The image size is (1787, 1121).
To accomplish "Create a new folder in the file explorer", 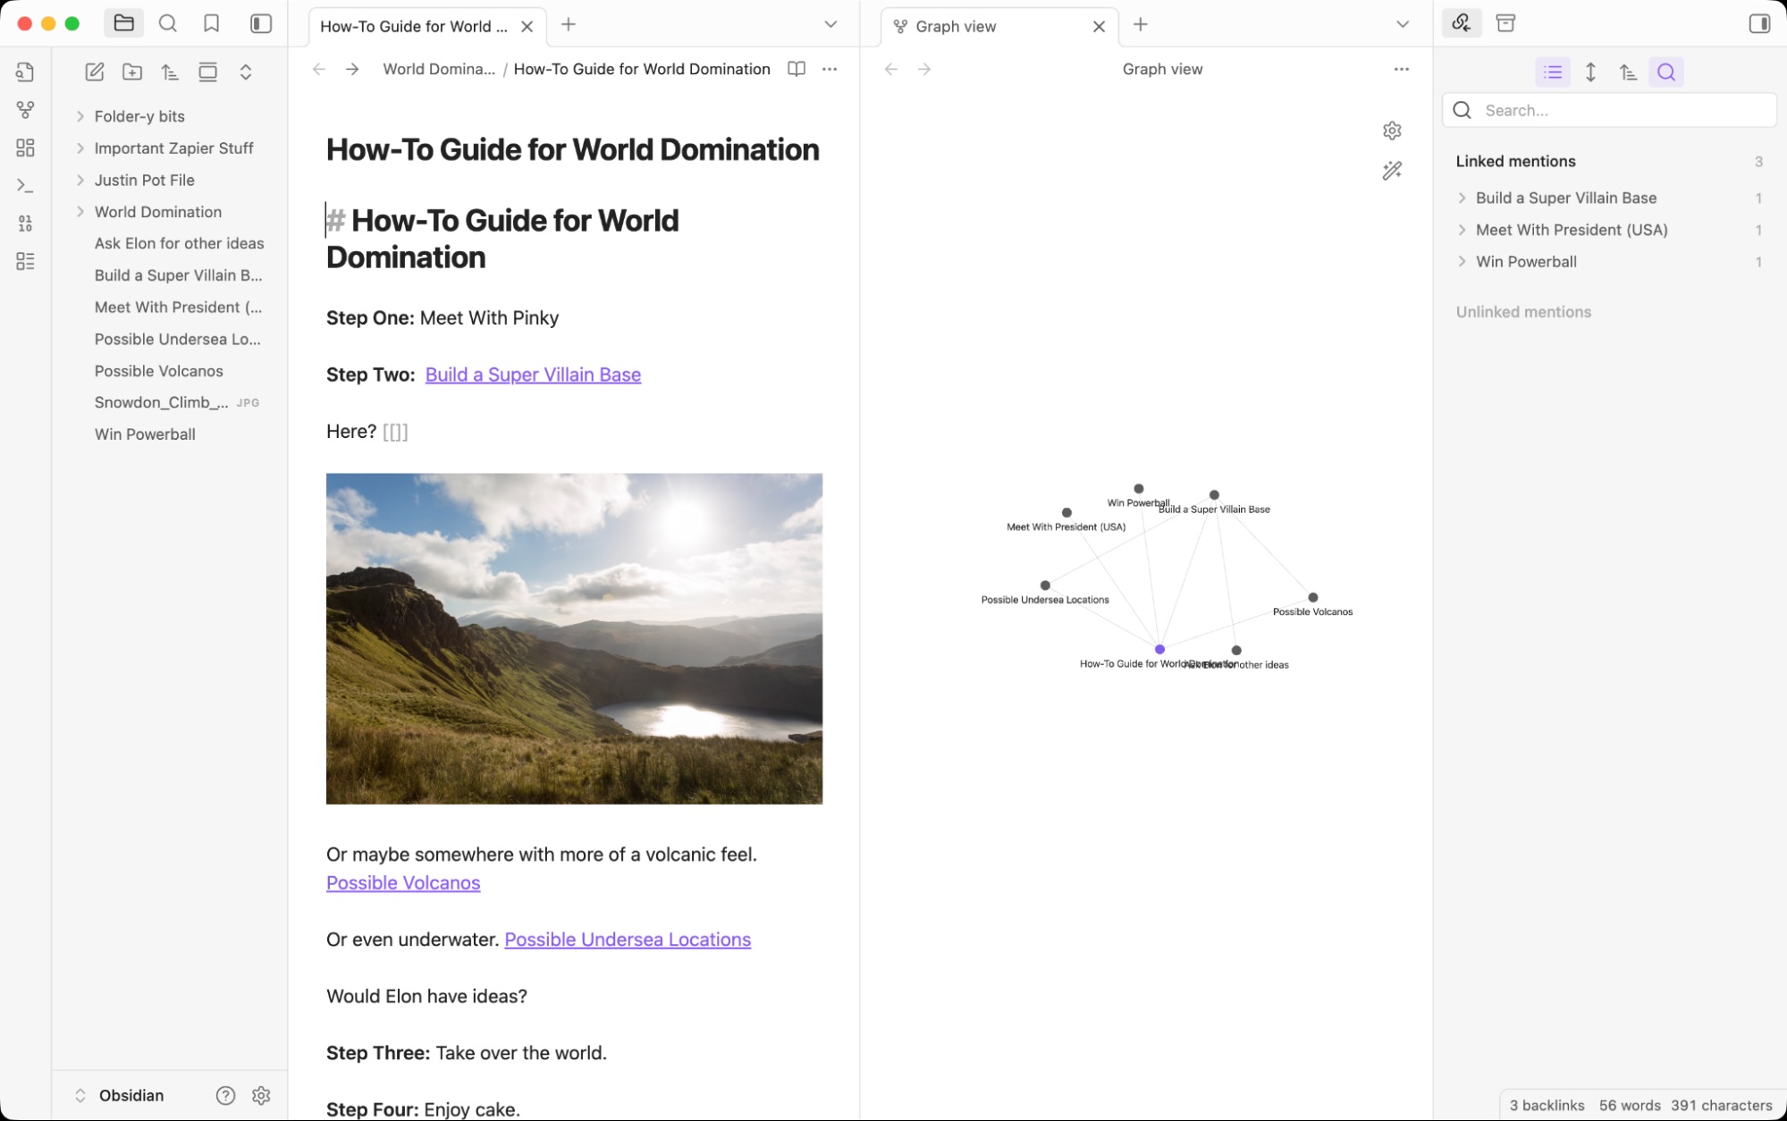I will click(x=132, y=72).
